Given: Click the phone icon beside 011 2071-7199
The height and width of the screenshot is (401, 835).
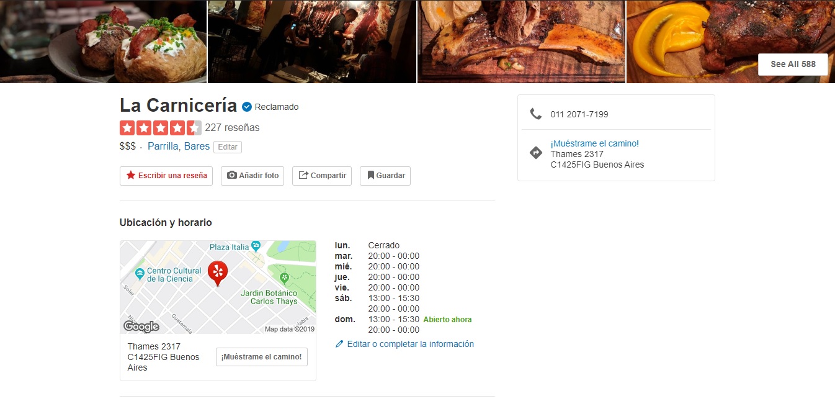Looking at the screenshot, I should click(x=535, y=114).
